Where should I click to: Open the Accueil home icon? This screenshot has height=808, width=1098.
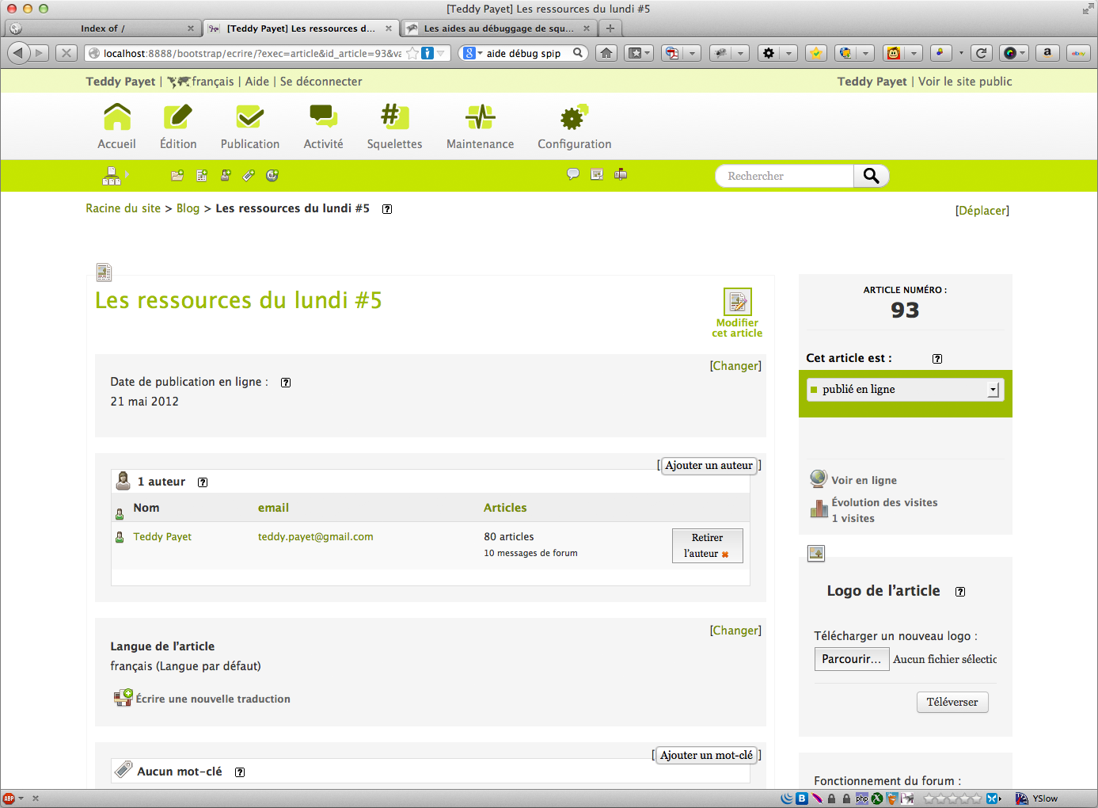tap(117, 118)
